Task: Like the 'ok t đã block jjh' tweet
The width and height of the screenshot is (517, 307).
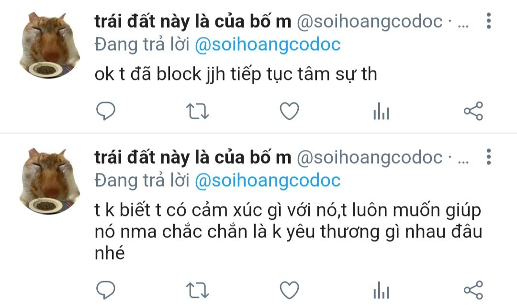Action: tap(289, 111)
